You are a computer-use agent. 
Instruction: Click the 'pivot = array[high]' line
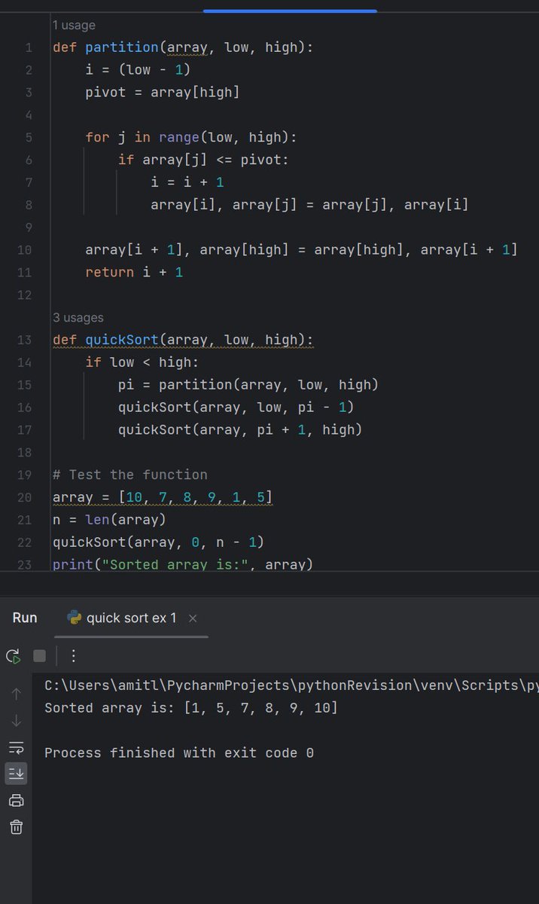coord(163,93)
